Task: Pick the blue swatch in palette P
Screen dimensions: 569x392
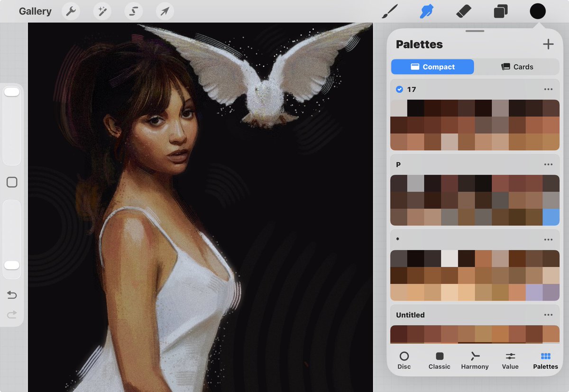Action: click(551, 217)
